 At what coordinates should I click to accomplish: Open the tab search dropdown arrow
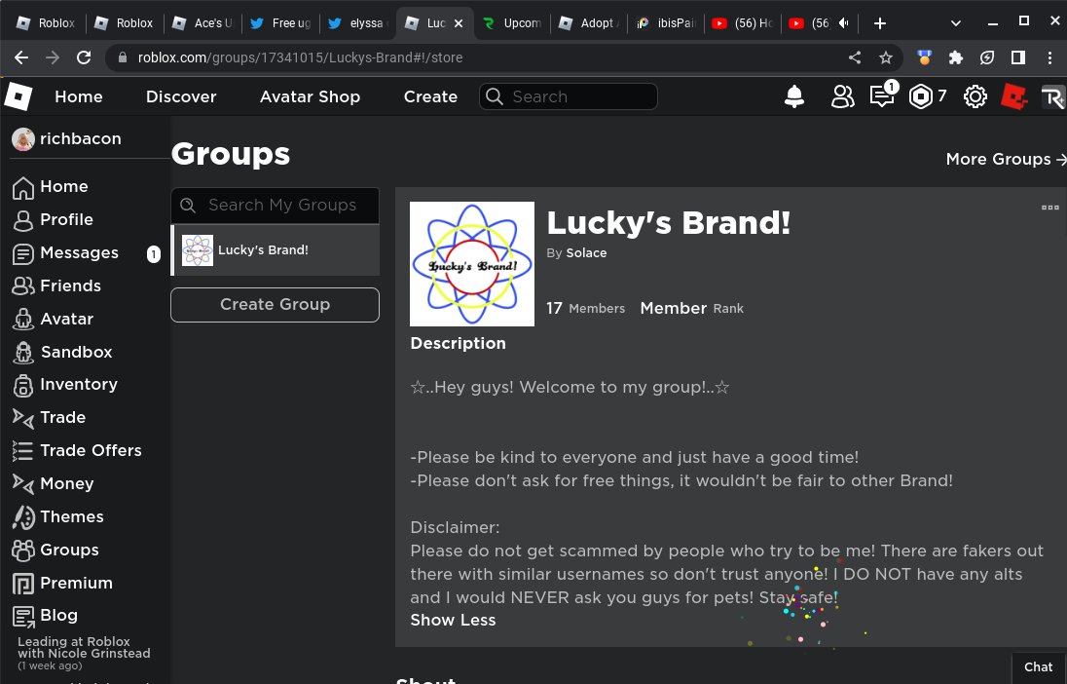[955, 23]
